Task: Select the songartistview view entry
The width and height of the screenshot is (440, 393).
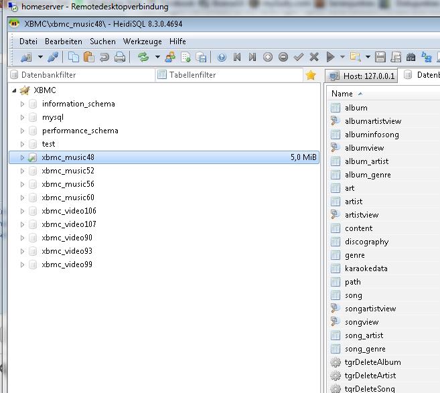Action: coord(370,309)
